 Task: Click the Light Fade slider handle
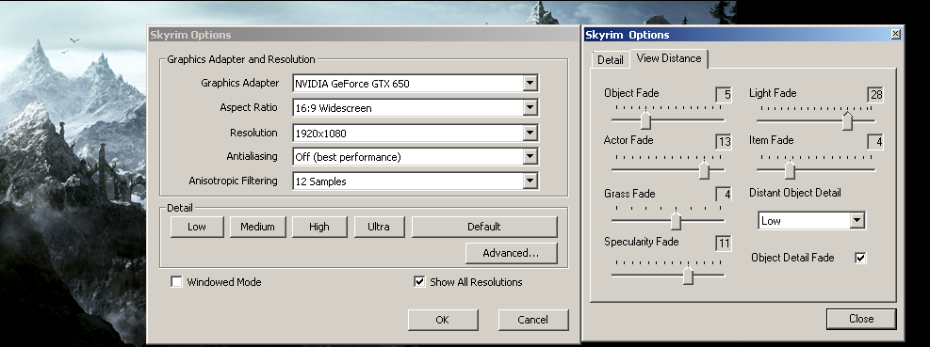[x=848, y=120]
